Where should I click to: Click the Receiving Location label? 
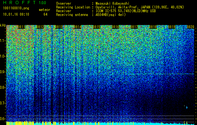point(73,7)
